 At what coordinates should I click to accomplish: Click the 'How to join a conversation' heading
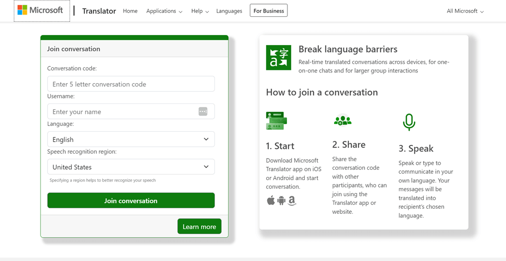(x=322, y=92)
